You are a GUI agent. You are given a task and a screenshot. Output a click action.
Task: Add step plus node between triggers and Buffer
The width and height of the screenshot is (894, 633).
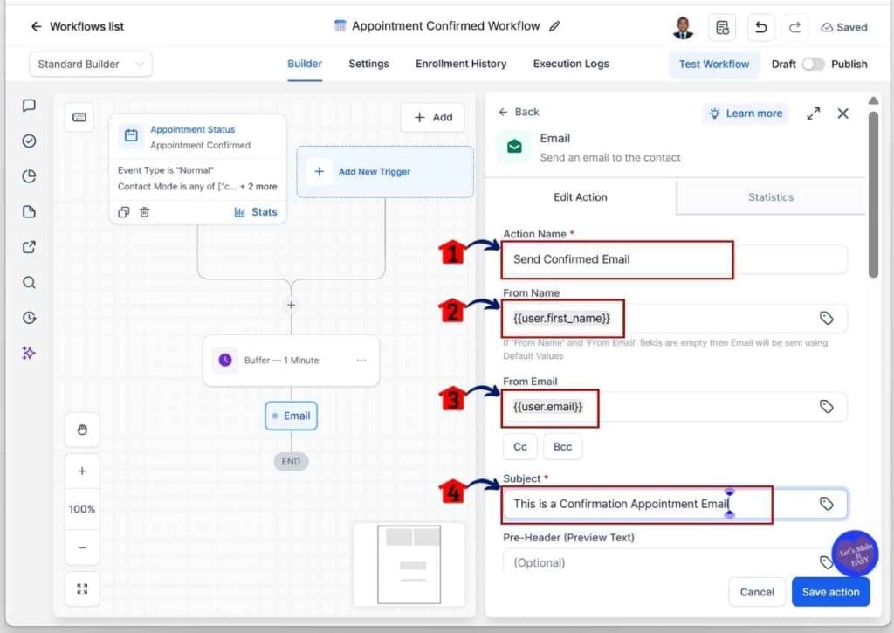292,305
